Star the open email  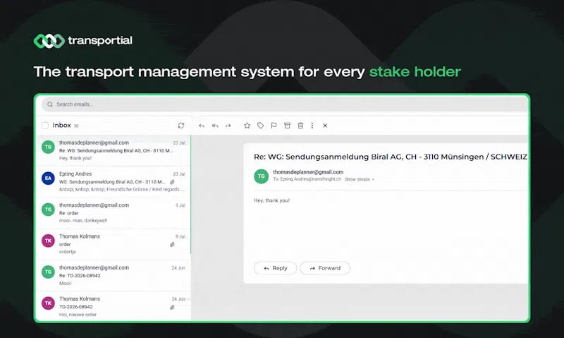tap(247, 126)
